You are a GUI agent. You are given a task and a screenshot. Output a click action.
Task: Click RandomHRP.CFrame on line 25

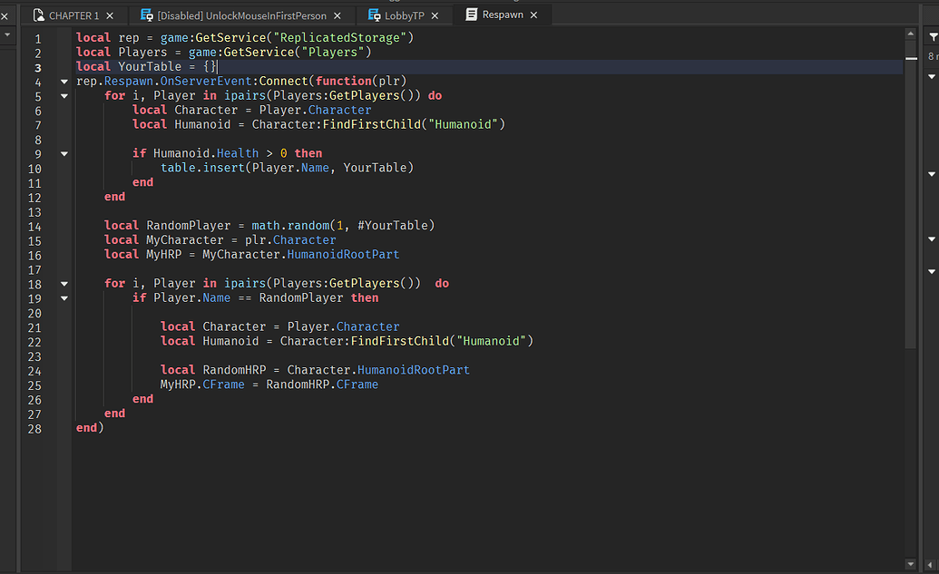pos(322,384)
